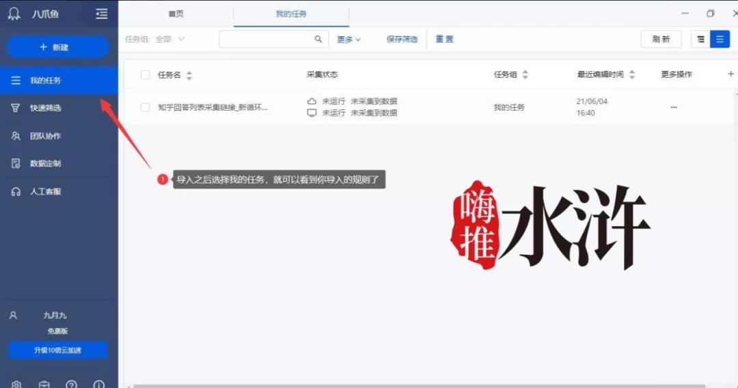
Task: Switch to the 首页 tab
Action: coord(176,14)
